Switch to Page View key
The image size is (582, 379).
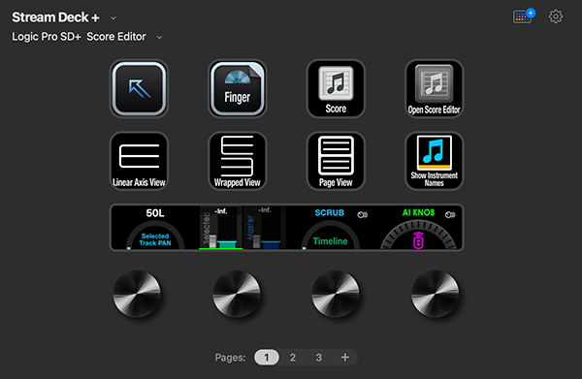click(x=336, y=161)
